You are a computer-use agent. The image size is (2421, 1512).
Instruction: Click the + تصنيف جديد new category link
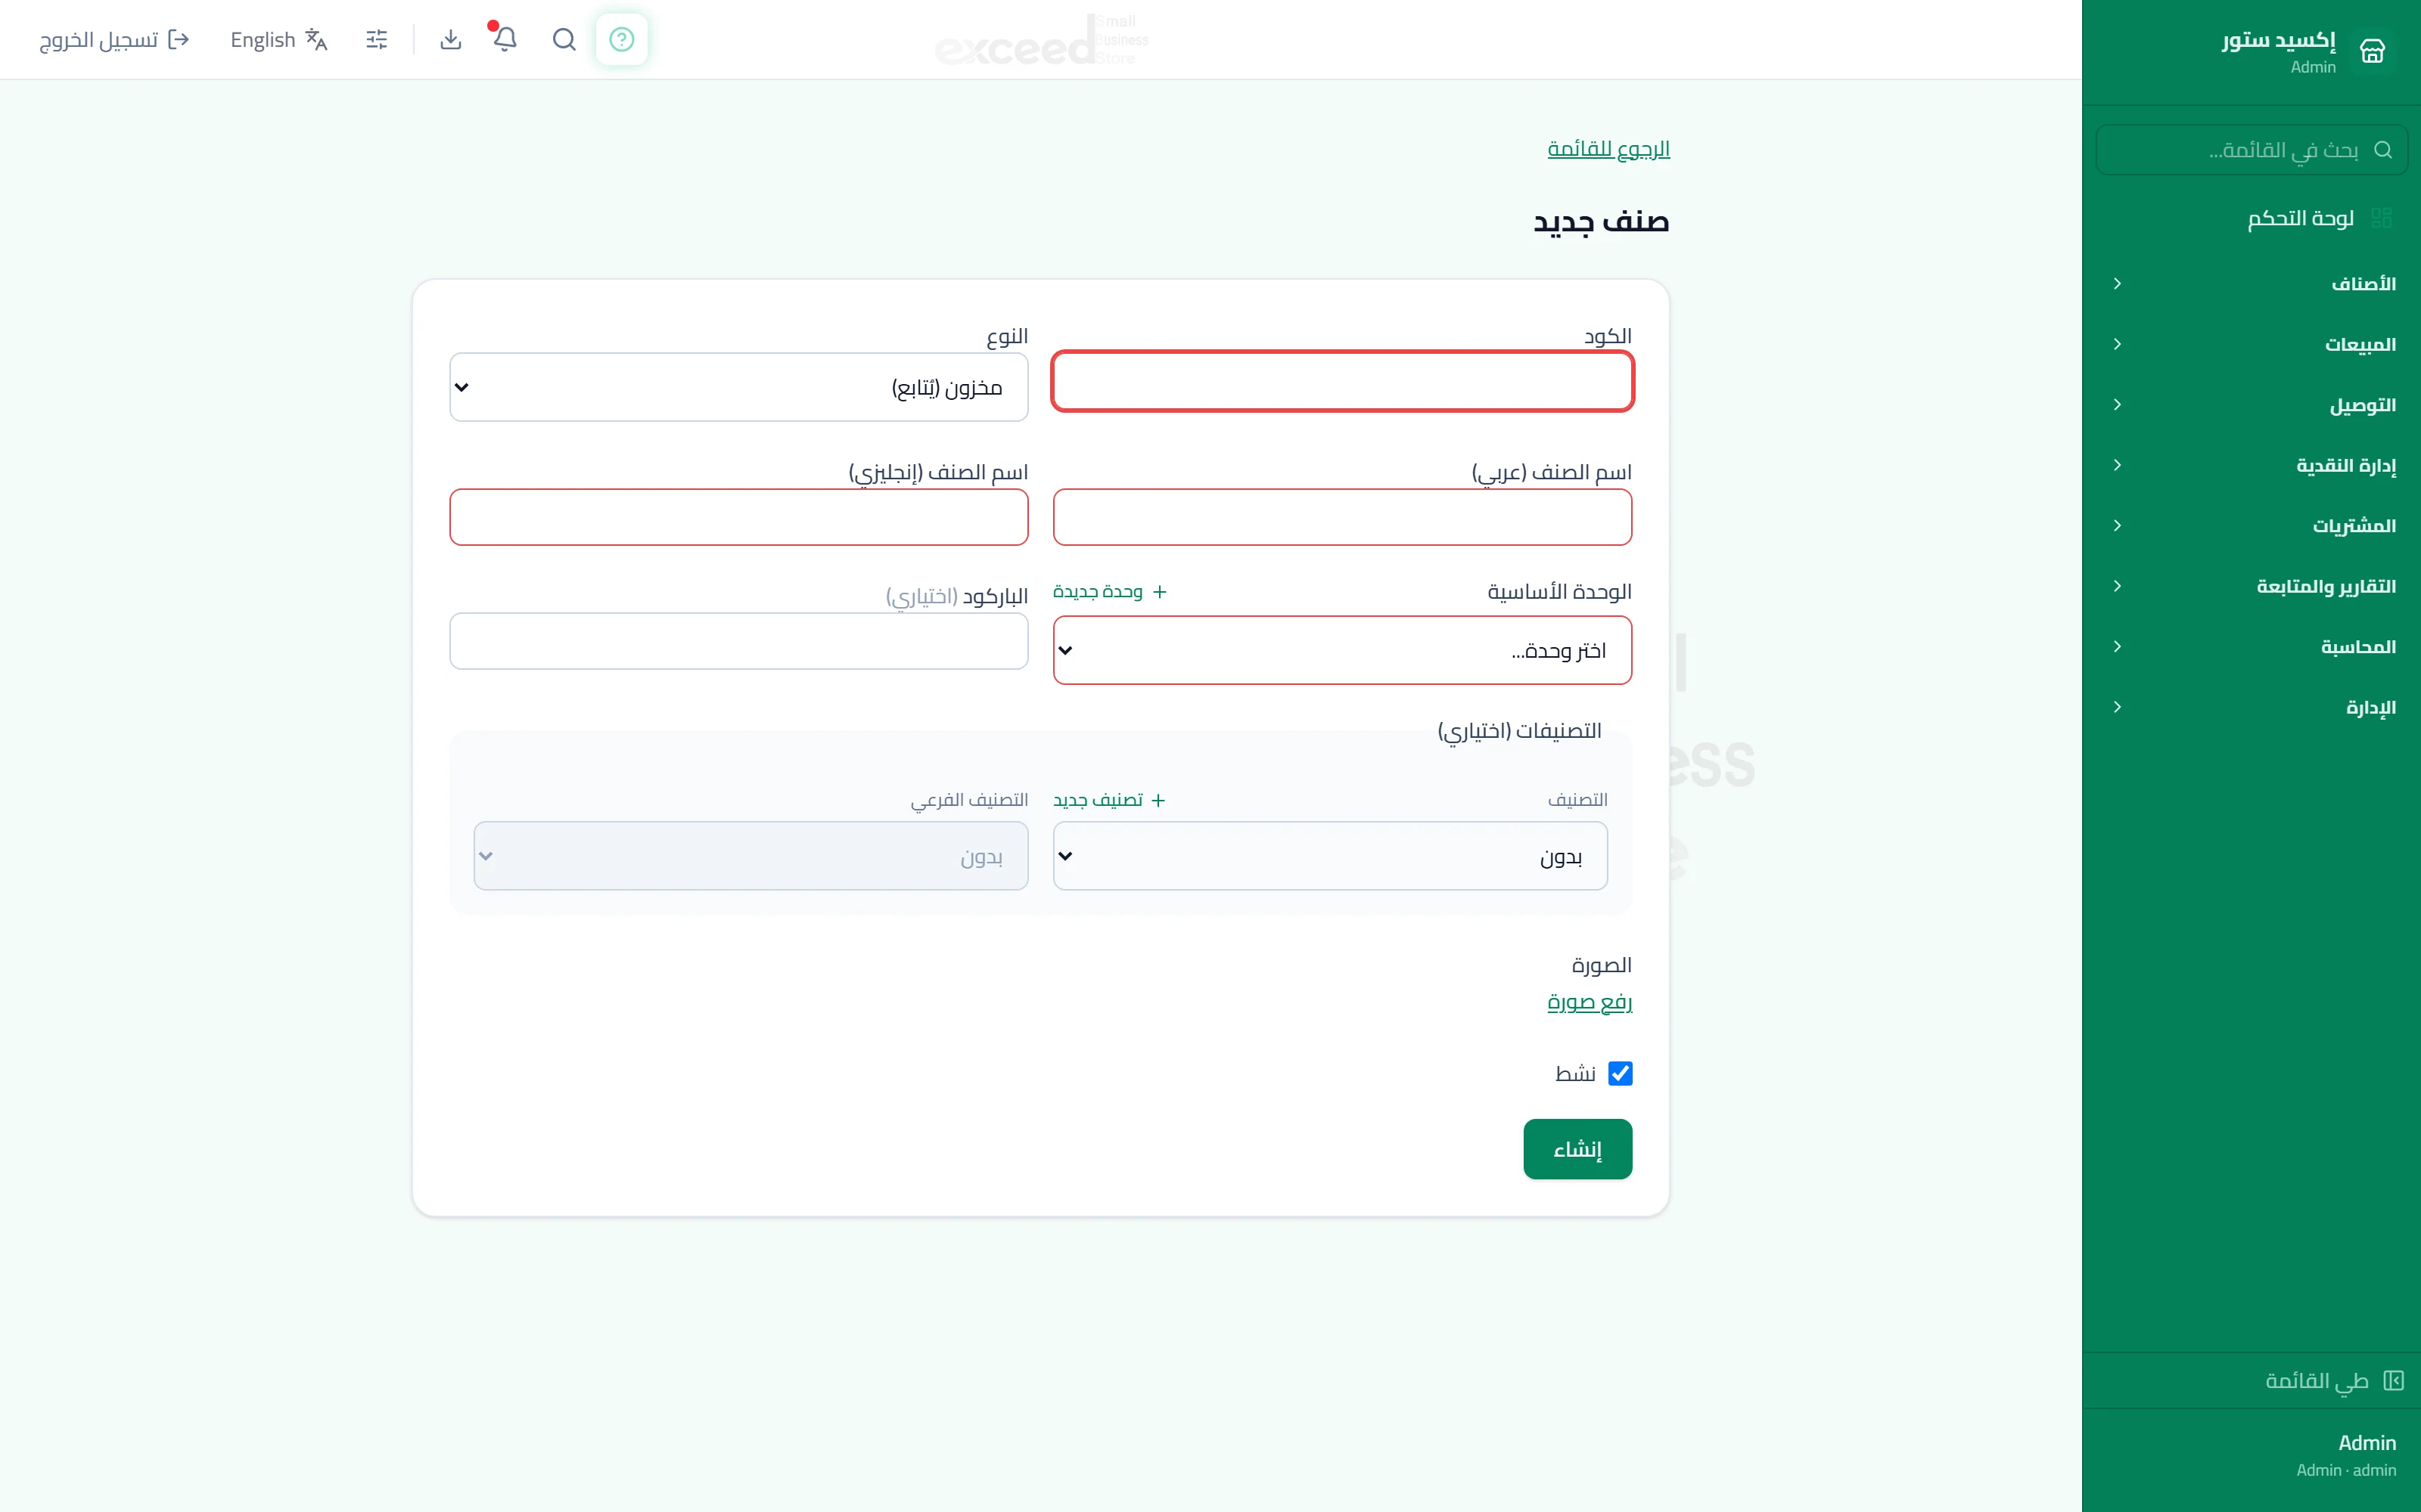point(1109,800)
